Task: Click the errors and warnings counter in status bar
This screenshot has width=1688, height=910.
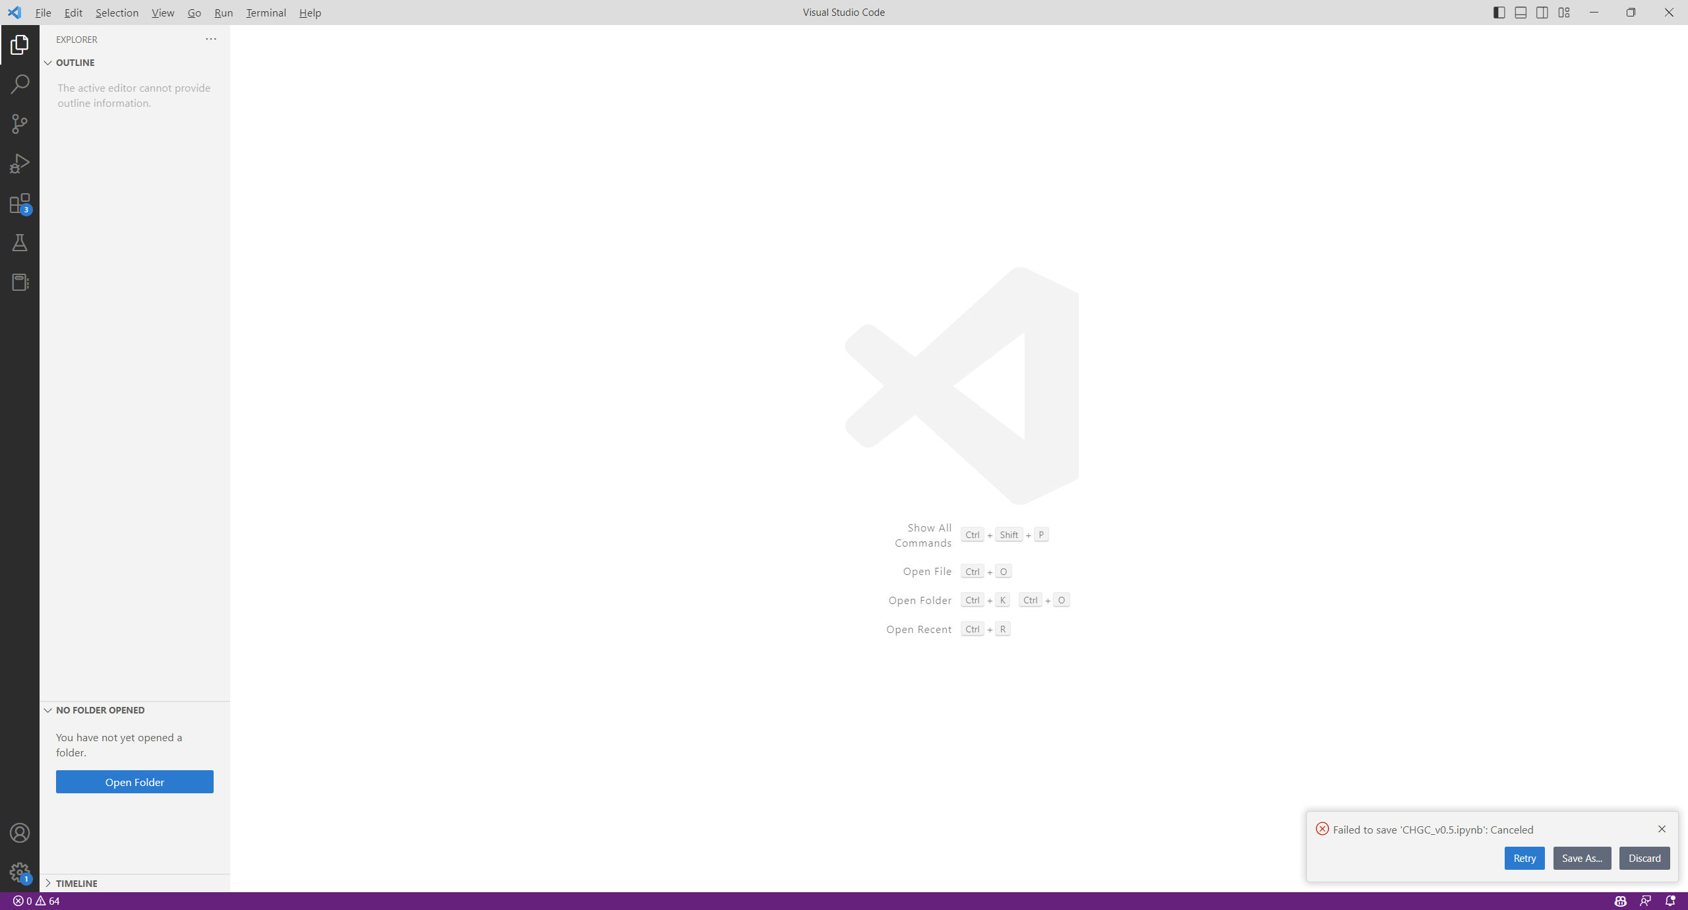Action: 36,900
